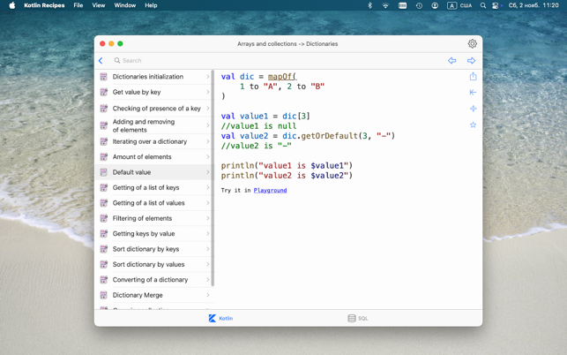Open the Window menu
The width and height of the screenshot is (567, 355).
[124, 5]
